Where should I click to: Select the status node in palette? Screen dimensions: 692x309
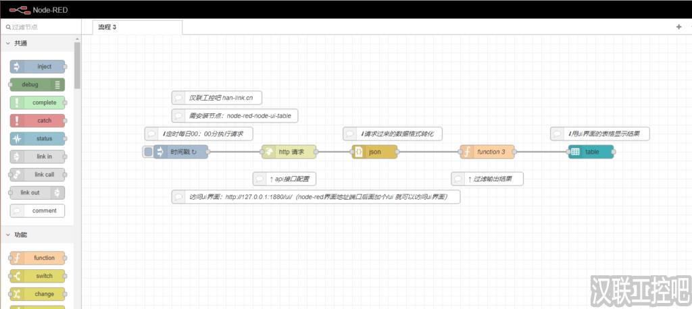38,139
